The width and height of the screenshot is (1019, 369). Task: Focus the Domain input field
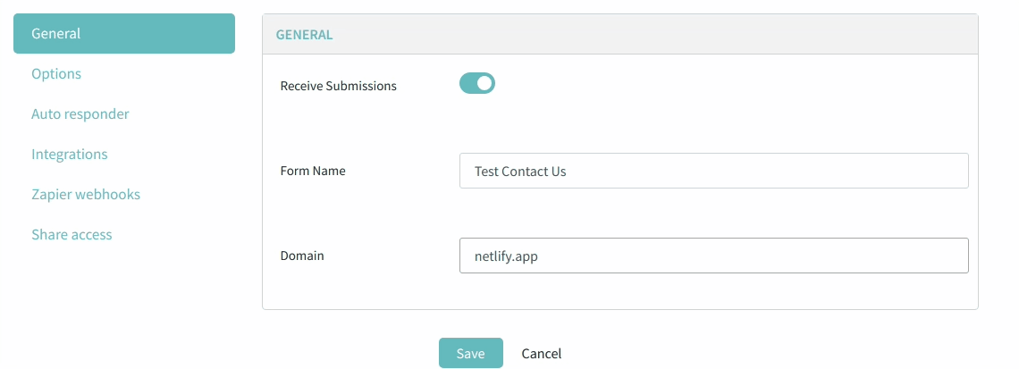click(713, 256)
